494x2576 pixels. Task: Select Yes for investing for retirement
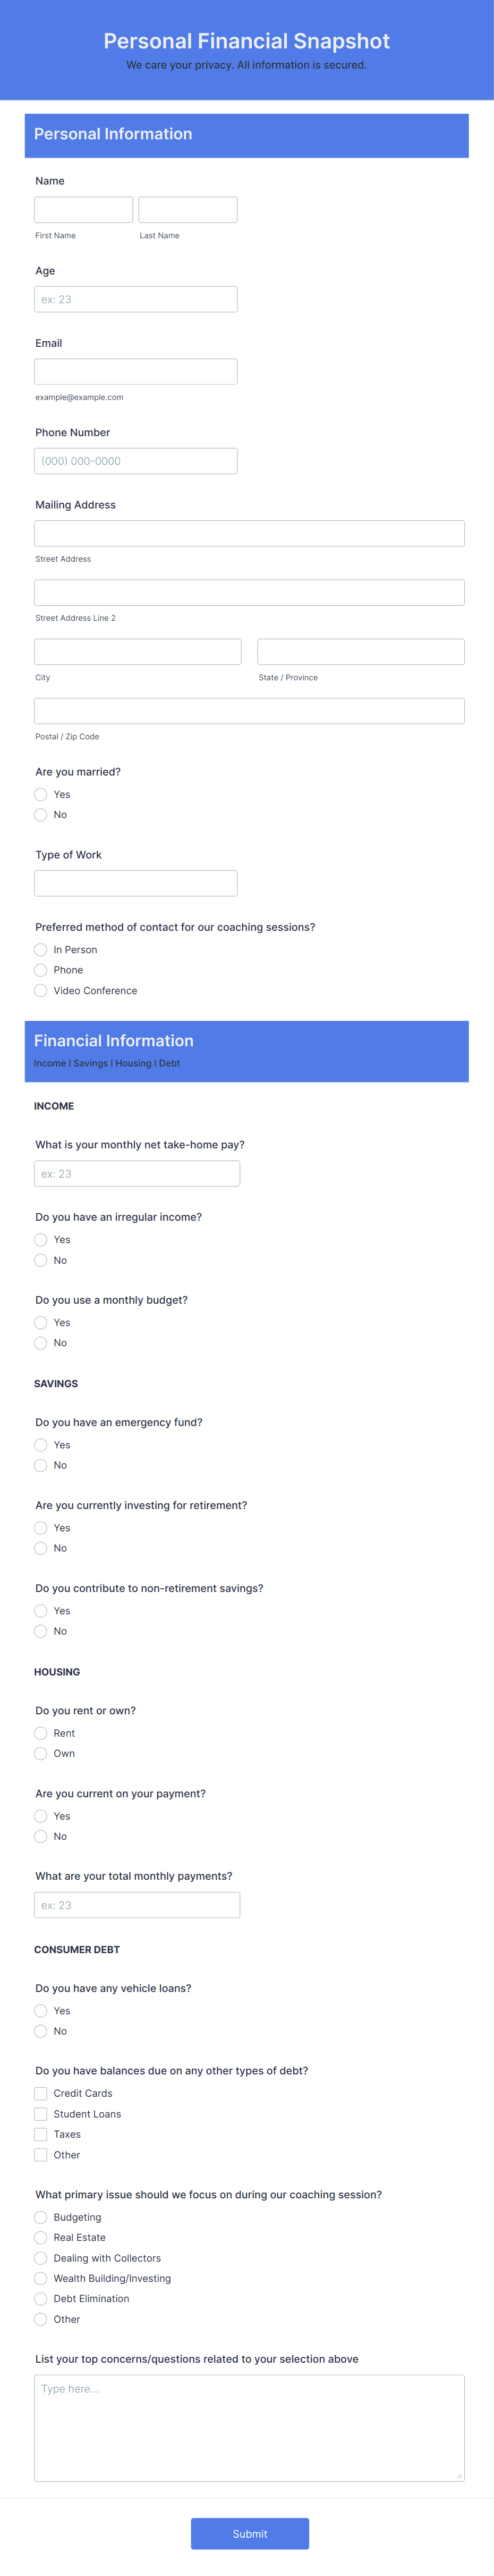tap(40, 1527)
